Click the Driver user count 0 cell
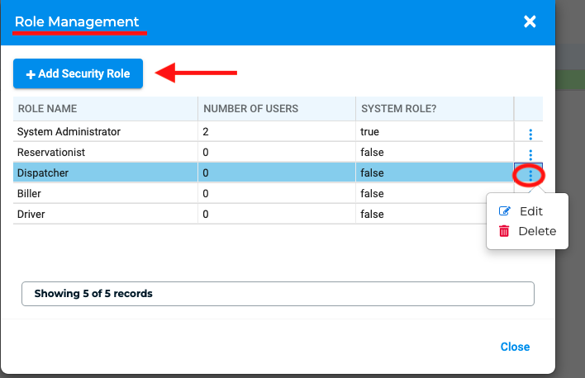The width and height of the screenshot is (585, 378). point(277,214)
